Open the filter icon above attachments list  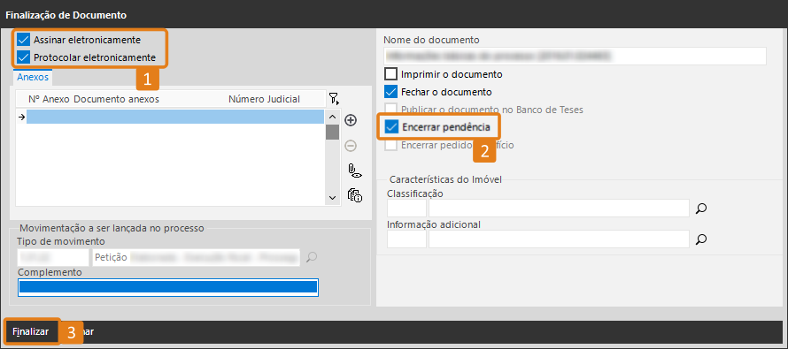point(334,98)
